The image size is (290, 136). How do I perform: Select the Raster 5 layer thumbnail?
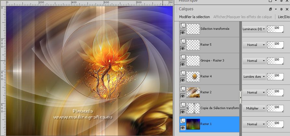coord(193,45)
